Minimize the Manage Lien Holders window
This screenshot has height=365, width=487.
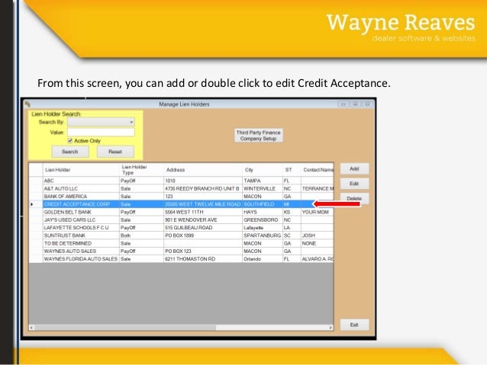[343, 104]
